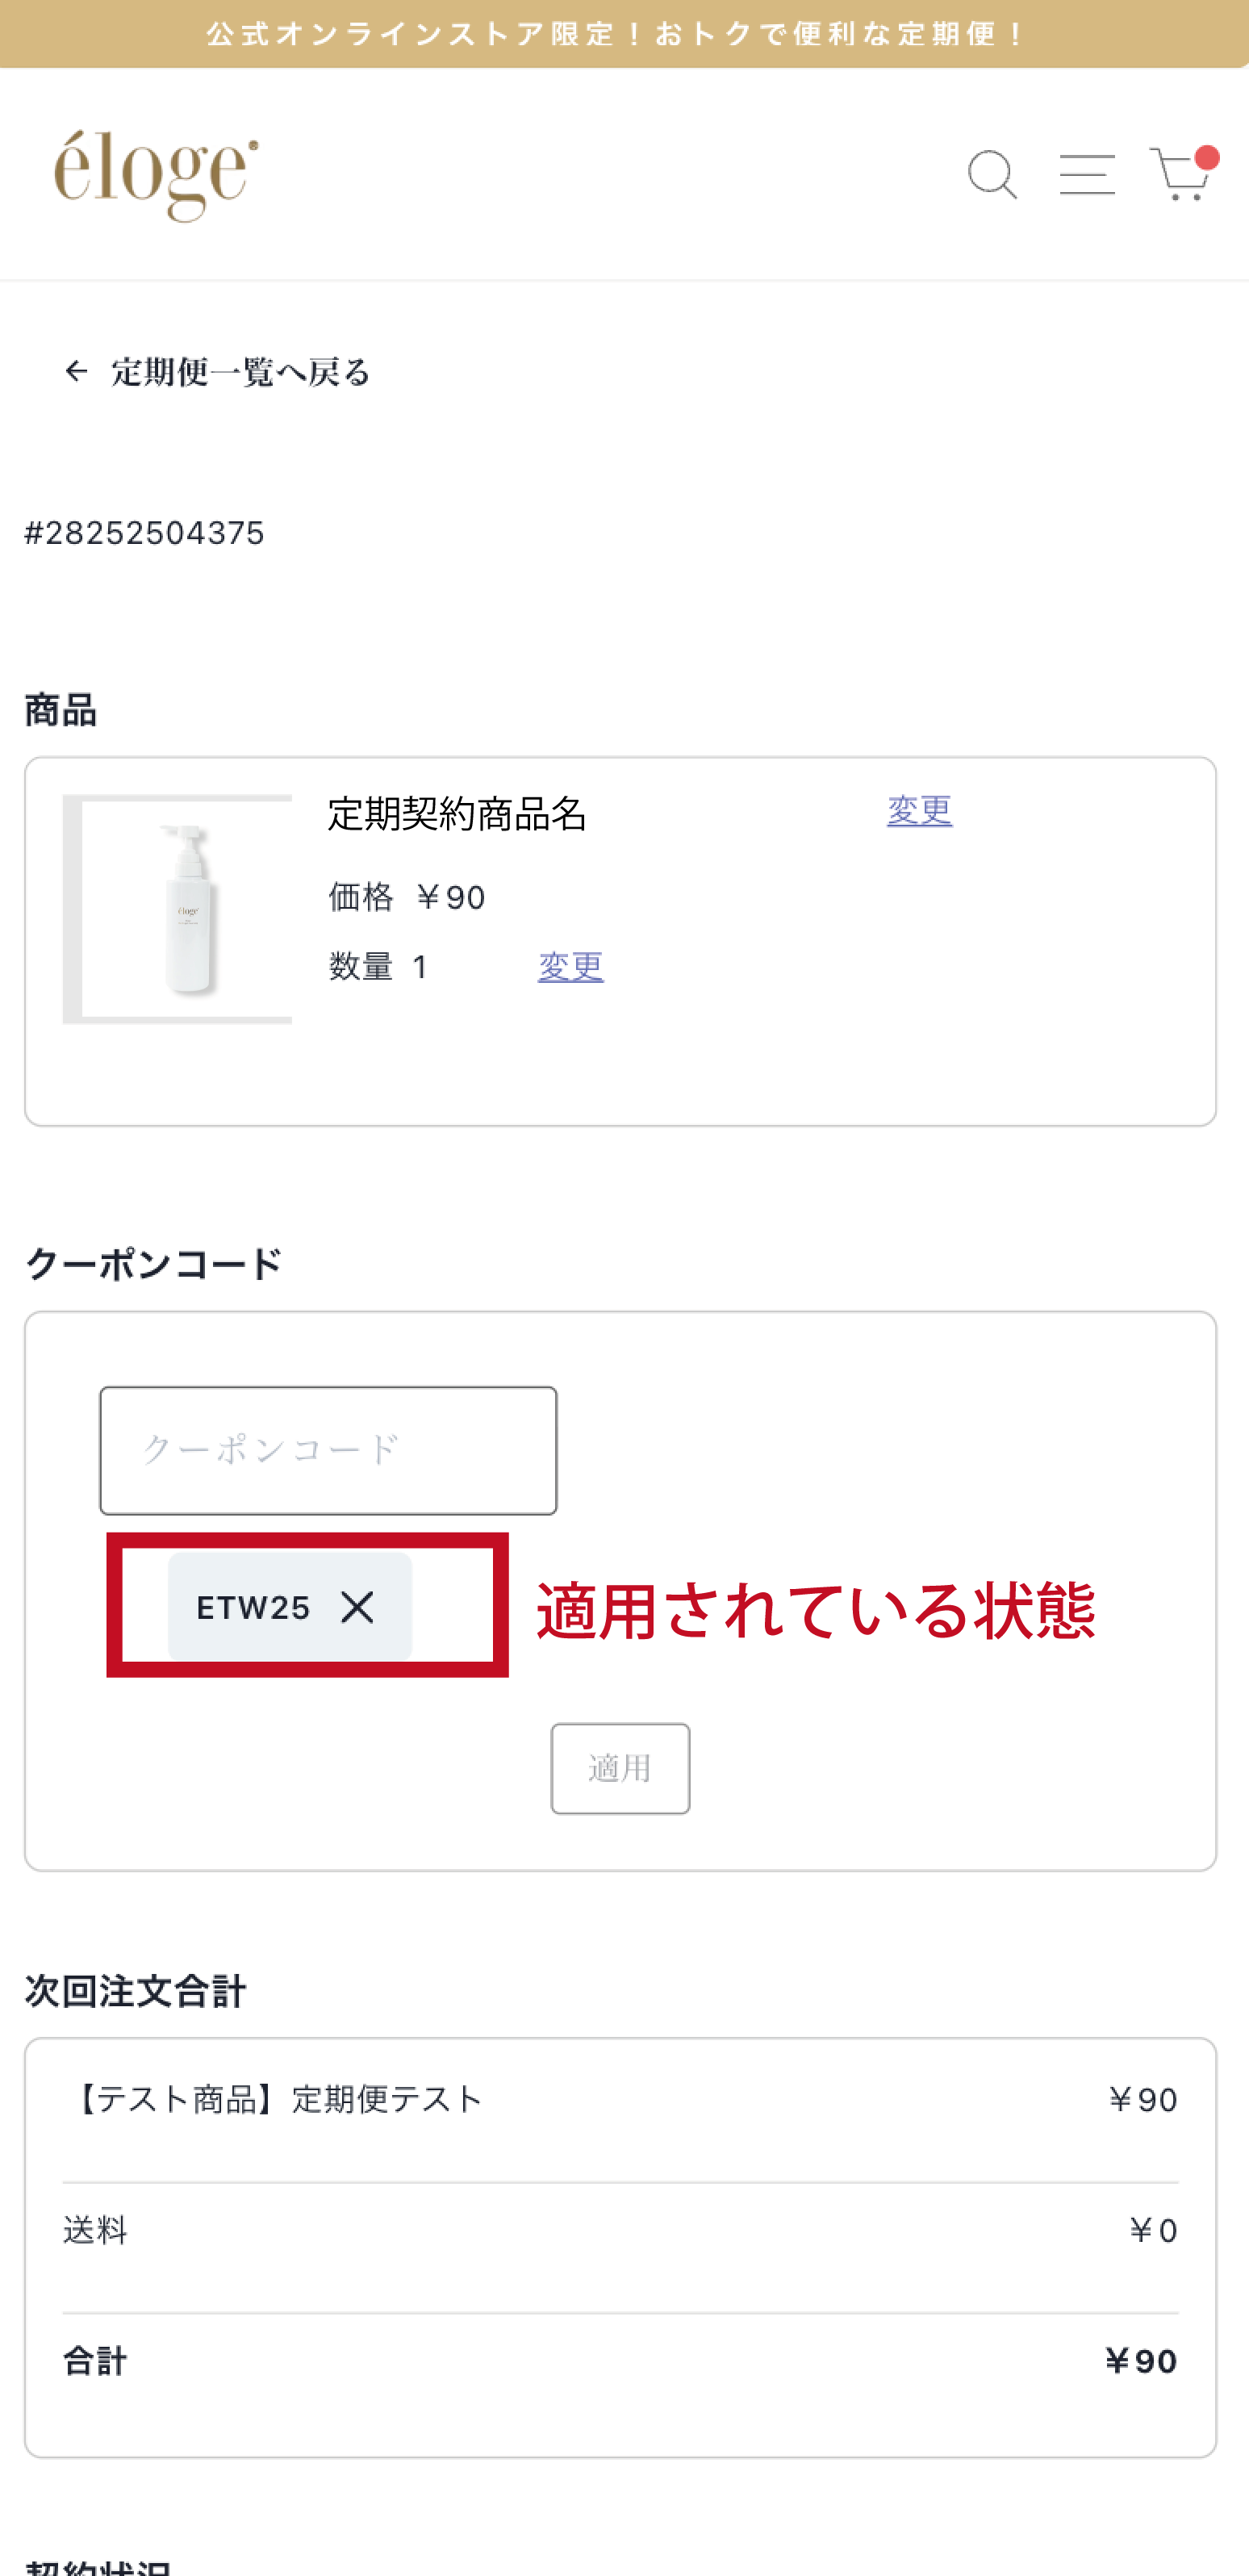Open the search magnifier icon
The height and width of the screenshot is (2576, 1249).
tap(992, 175)
